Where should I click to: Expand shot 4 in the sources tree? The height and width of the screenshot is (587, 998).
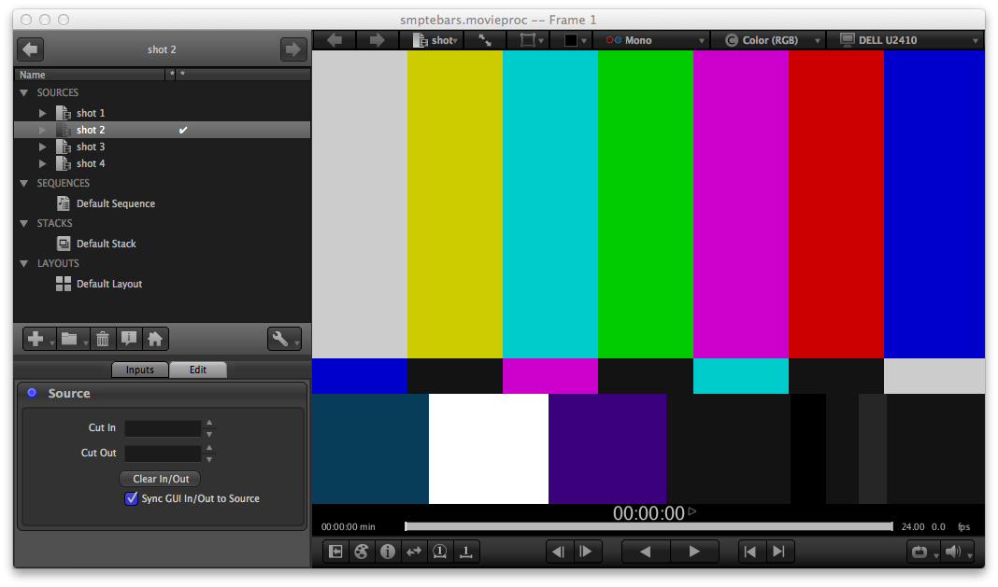pyautogui.click(x=43, y=163)
